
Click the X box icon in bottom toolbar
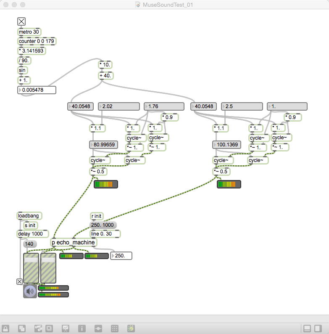tap(49, 328)
